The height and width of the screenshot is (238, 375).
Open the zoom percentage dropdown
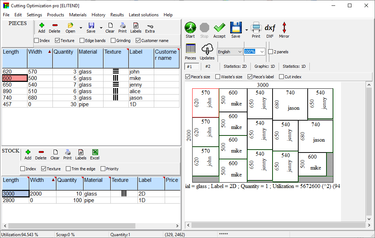pyautogui.click(x=261, y=51)
